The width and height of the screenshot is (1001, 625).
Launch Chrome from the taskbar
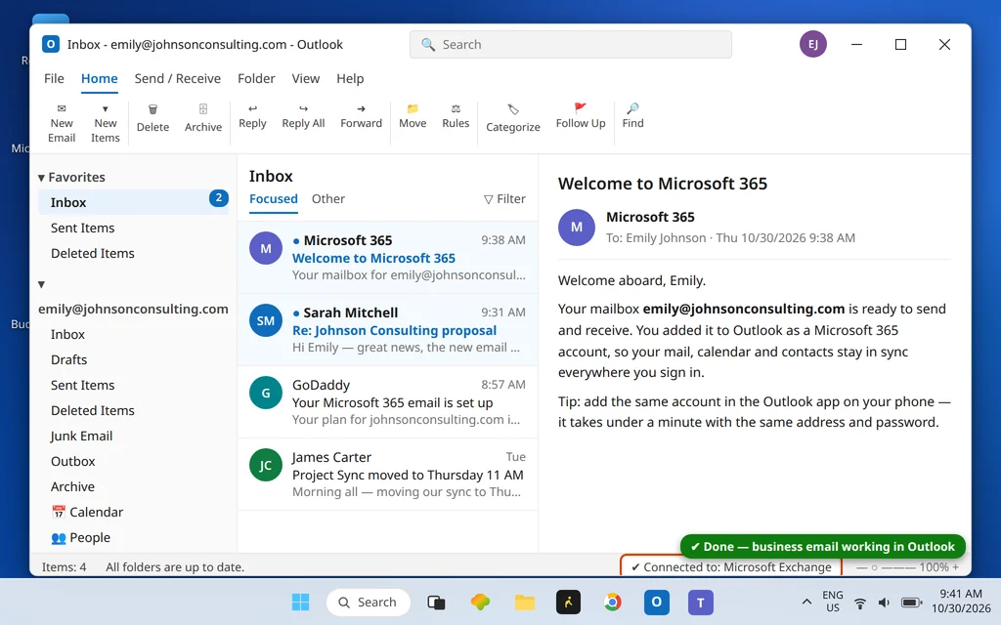click(x=612, y=602)
